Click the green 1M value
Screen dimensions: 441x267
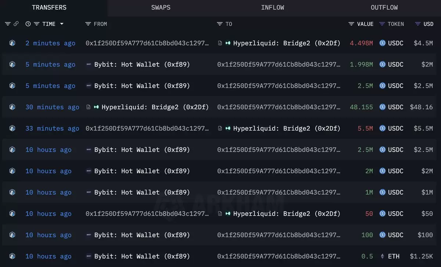(369, 193)
